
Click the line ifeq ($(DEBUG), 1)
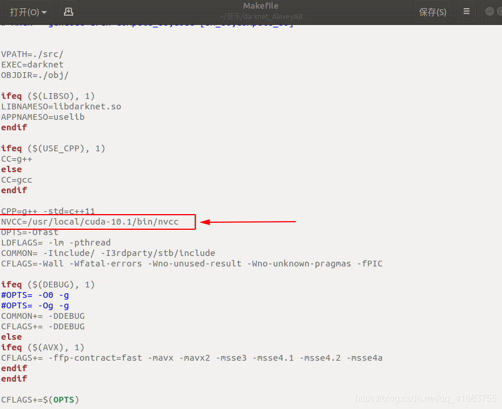tap(48, 284)
